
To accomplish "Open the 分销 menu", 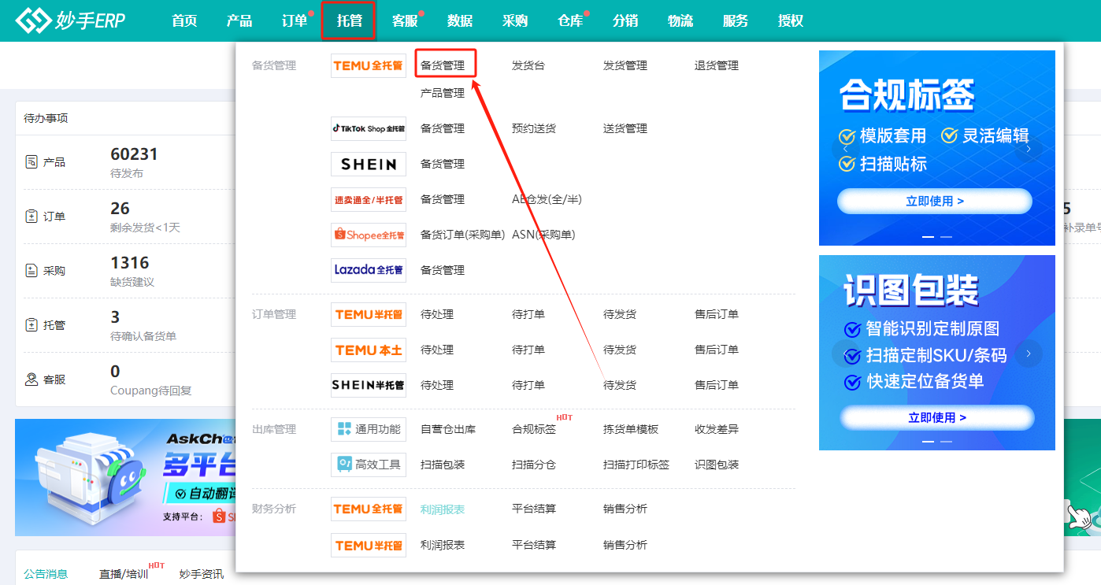I will tap(625, 20).
